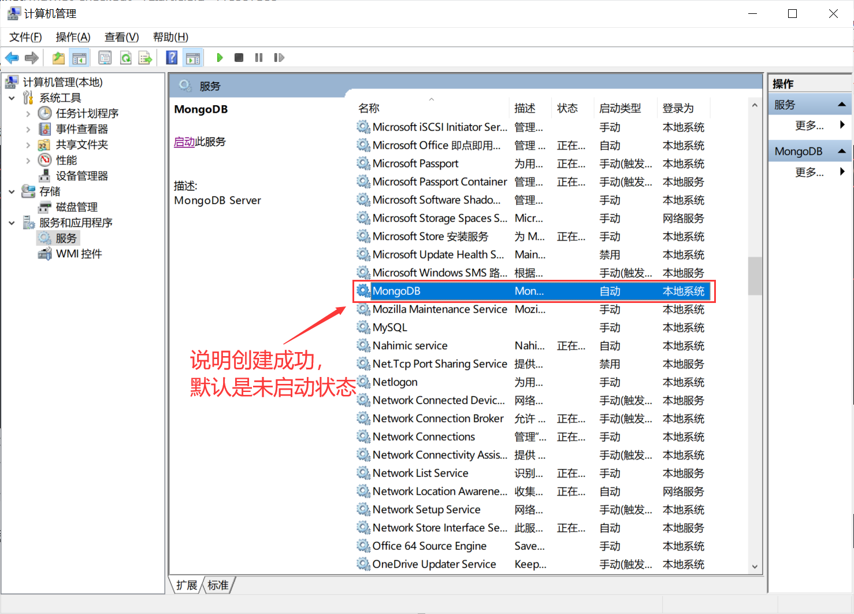The width and height of the screenshot is (854, 614).
Task: Open 操作(A) menu
Action: point(73,37)
